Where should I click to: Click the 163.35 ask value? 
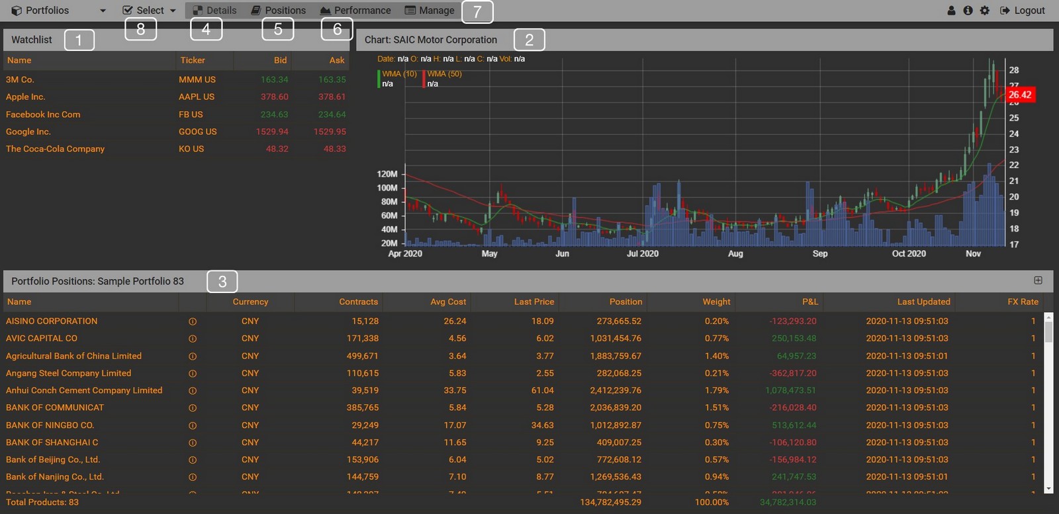click(332, 79)
